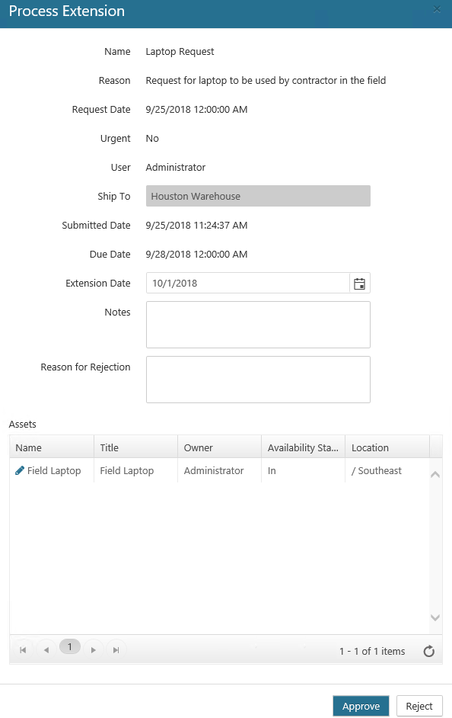Close the Process Extension dialog
The width and height of the screenshot is (452, 718).
point(437,9)
